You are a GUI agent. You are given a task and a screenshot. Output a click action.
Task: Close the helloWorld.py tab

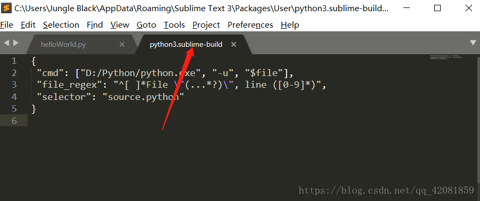click(x=122, y=45)
